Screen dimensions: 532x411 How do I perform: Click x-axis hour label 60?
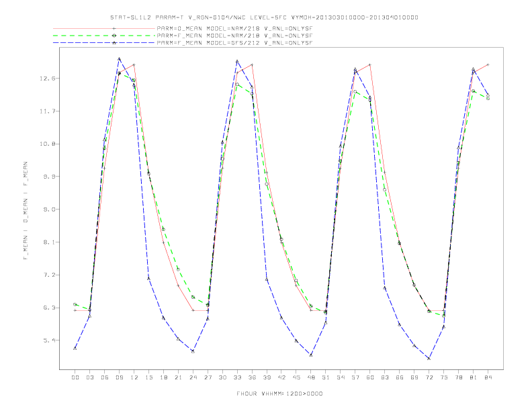[370, 377]
